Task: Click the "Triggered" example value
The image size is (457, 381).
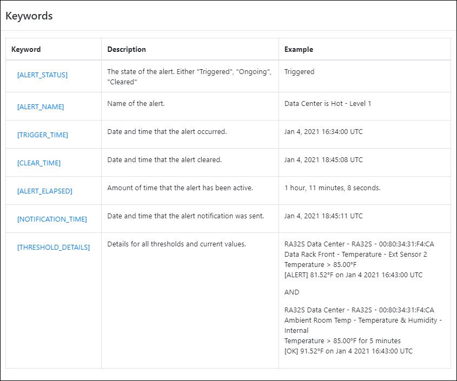Action: [x=299, y=71]
